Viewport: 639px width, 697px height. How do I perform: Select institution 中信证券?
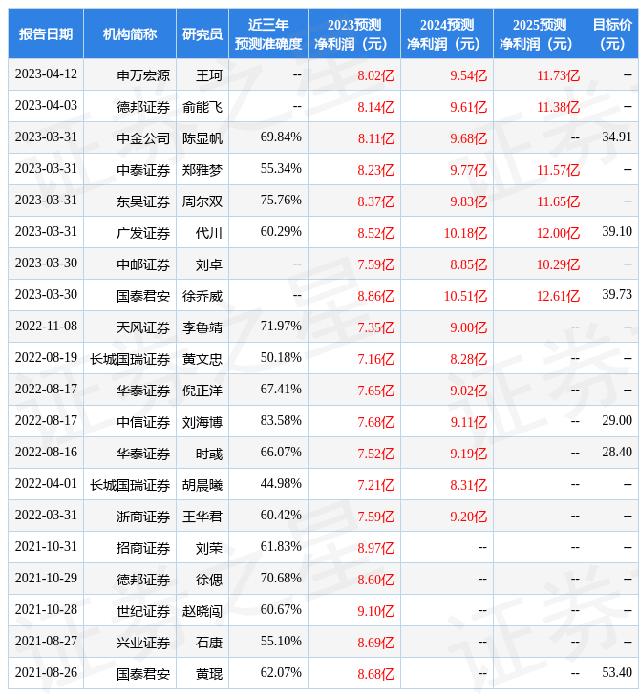[x=143, y=423]
